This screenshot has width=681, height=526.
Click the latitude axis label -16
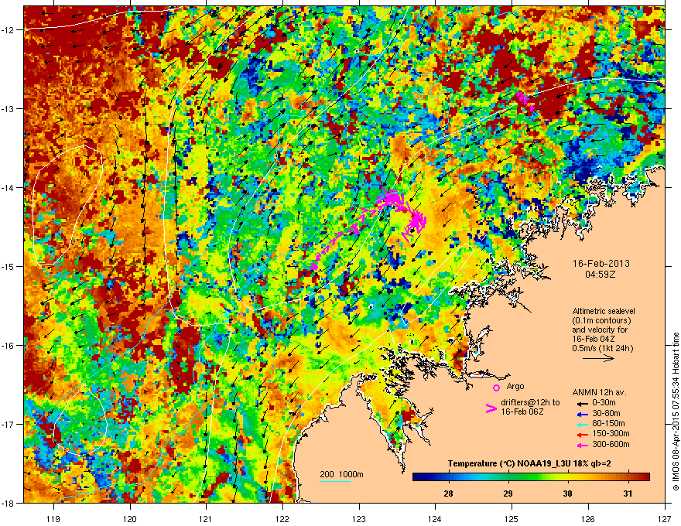8,346
